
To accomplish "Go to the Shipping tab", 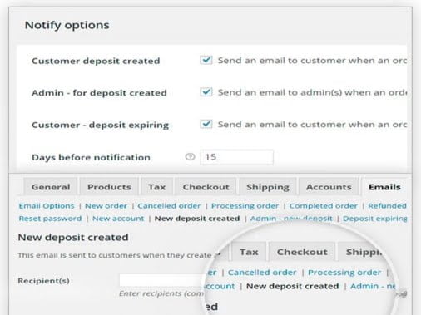I will [x=268, y=187].
